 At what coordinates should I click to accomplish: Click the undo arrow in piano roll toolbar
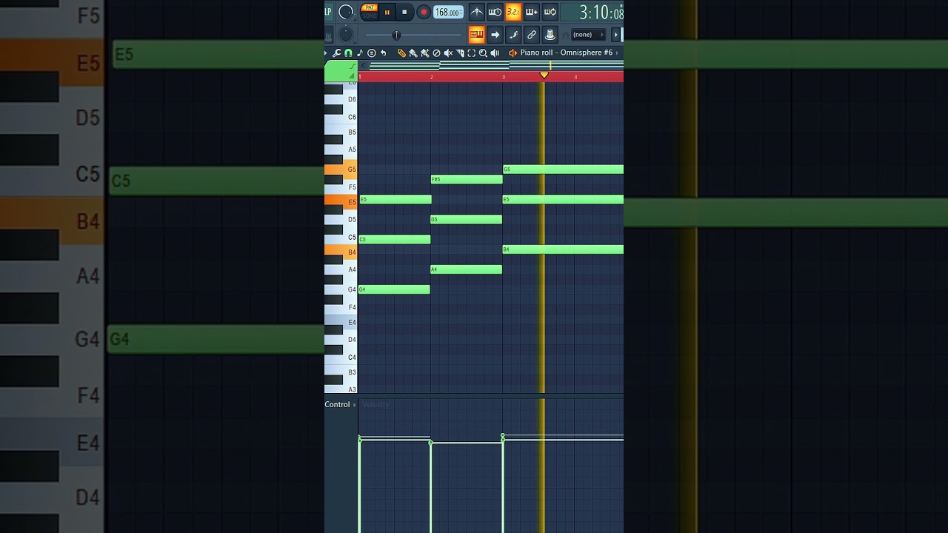[x=383, y=53]
